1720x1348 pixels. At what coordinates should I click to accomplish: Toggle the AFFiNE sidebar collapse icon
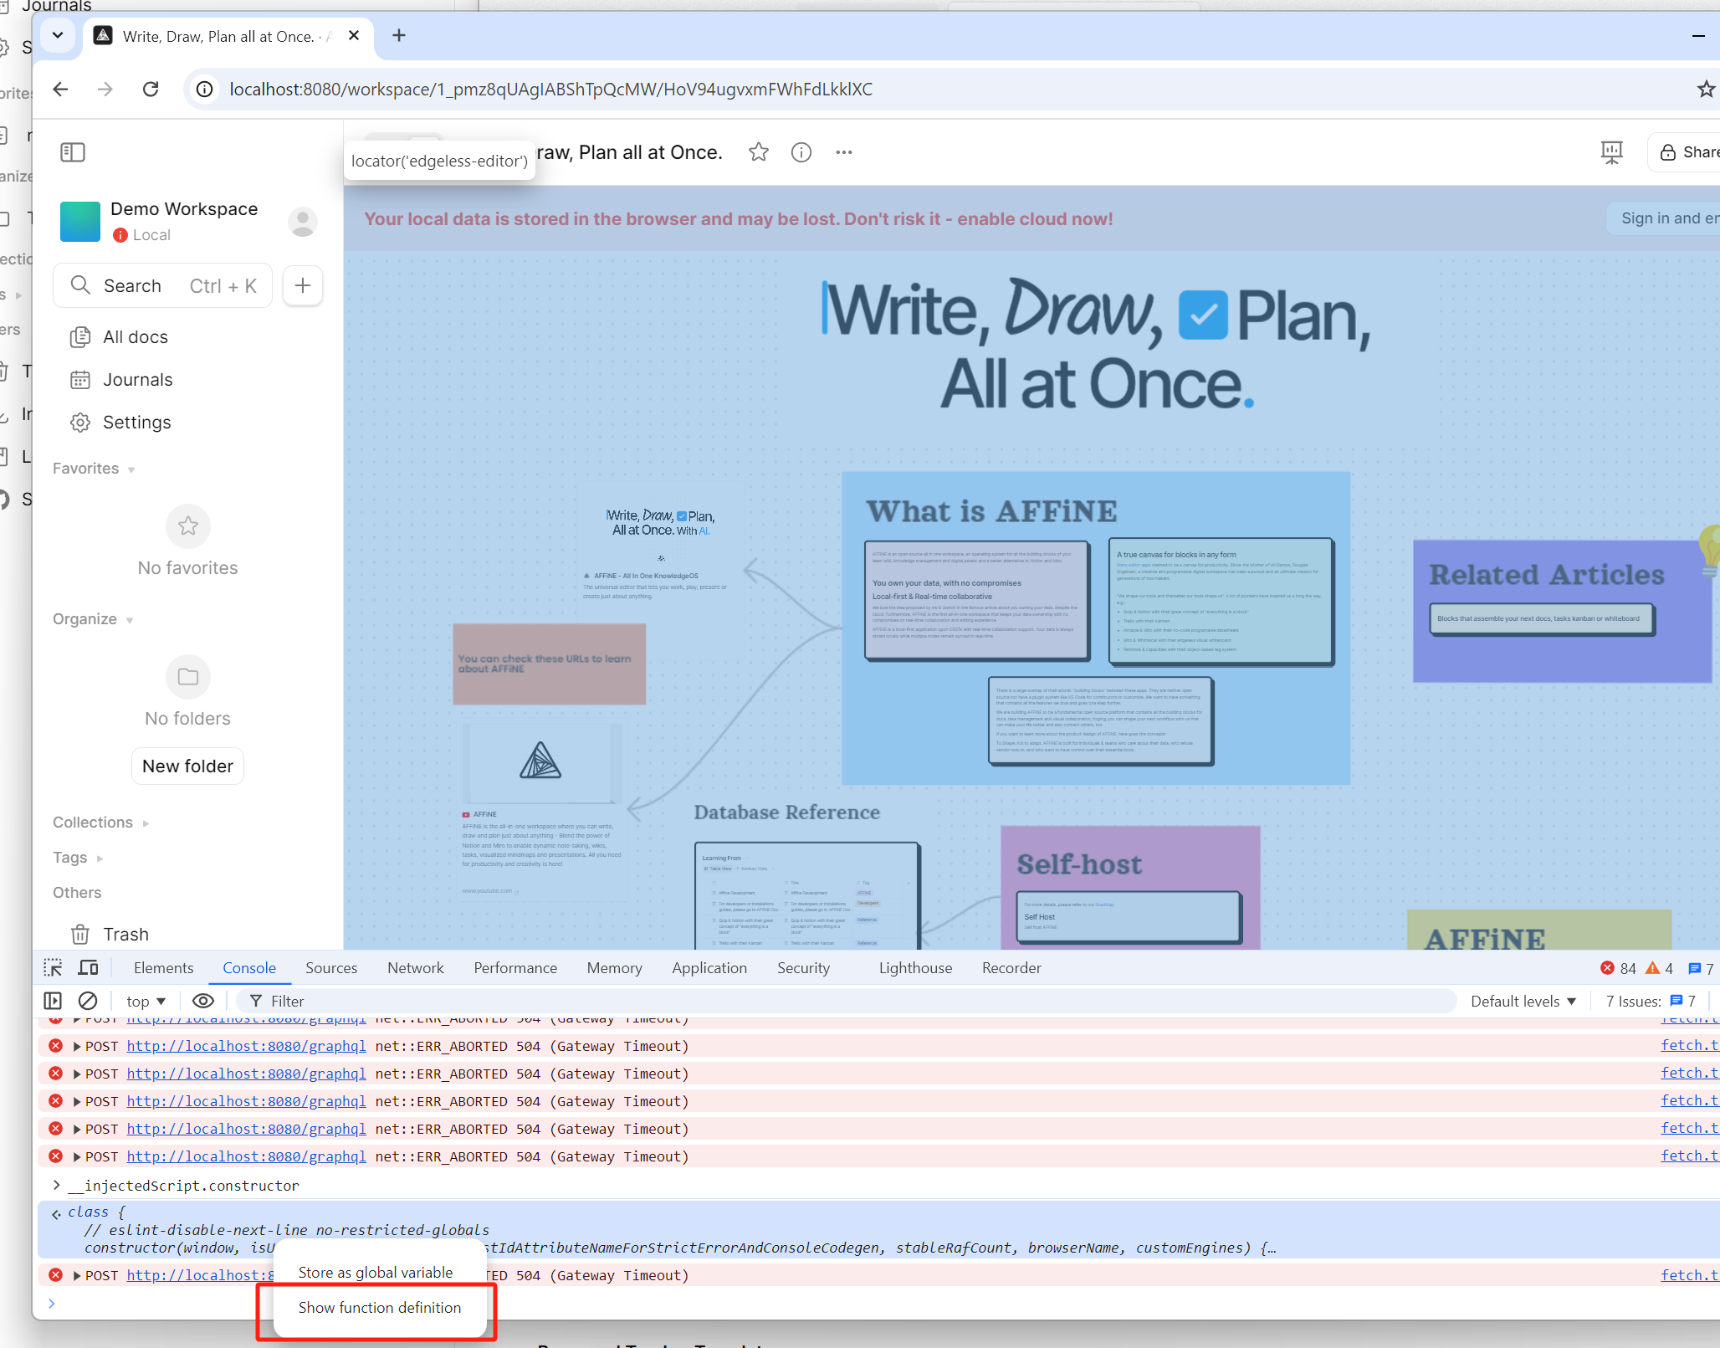pyautogui.click(x=73, y=152)
